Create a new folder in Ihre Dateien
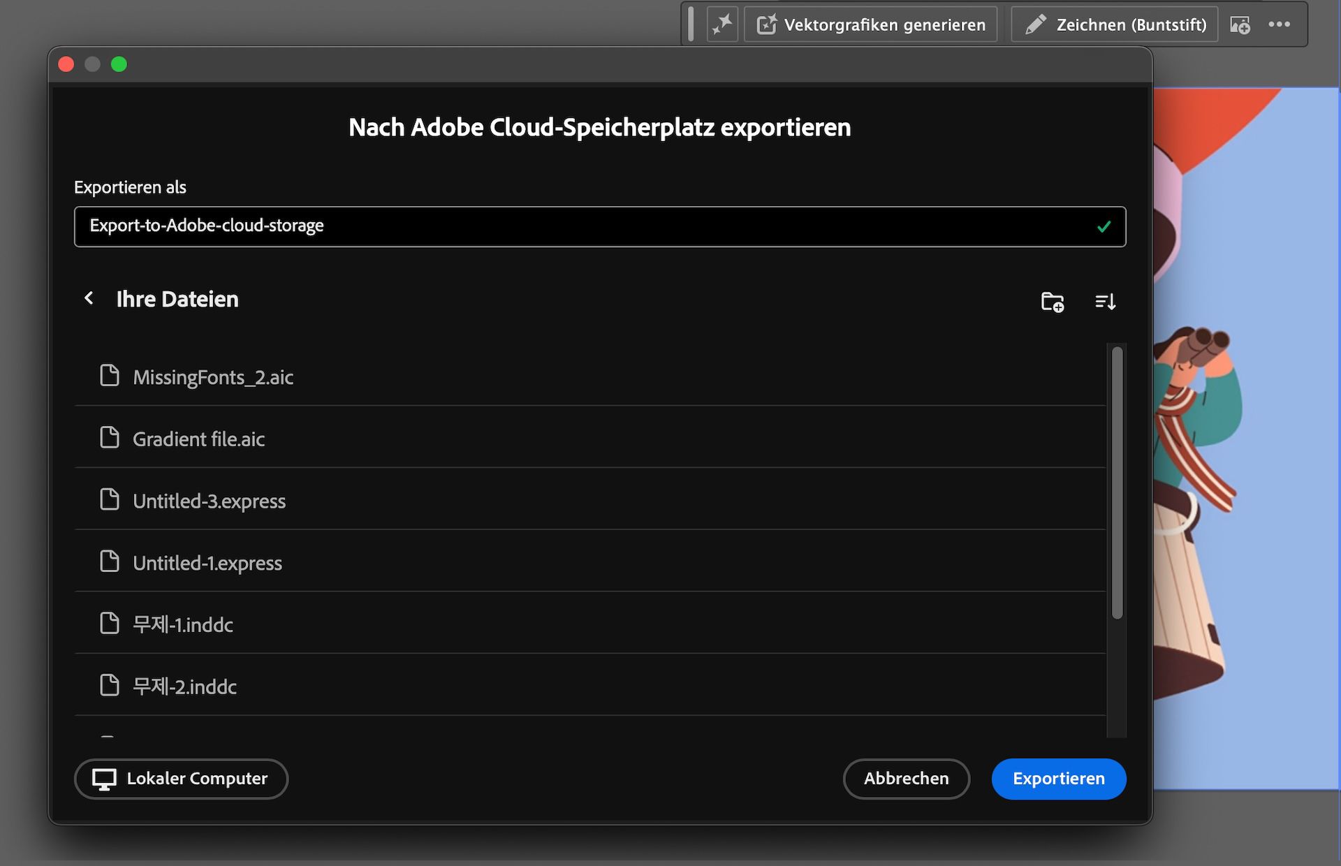Viewport: 1341px width, 866px height. point(1052,301)
